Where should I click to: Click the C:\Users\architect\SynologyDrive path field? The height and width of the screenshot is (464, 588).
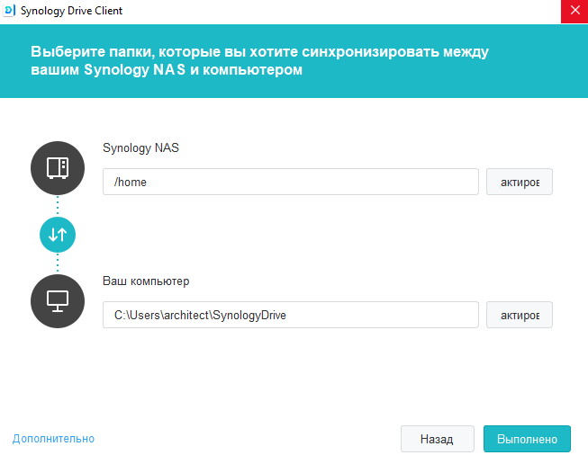click(x=290, y=315)
